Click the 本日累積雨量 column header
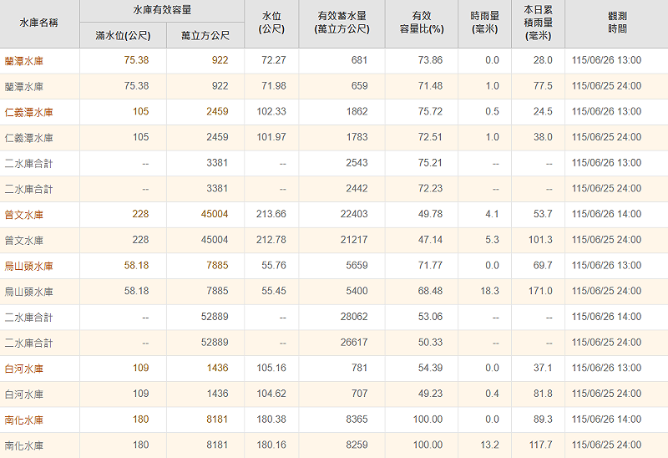This screenshot has height=458, width=668. click(x=538, y=23)
